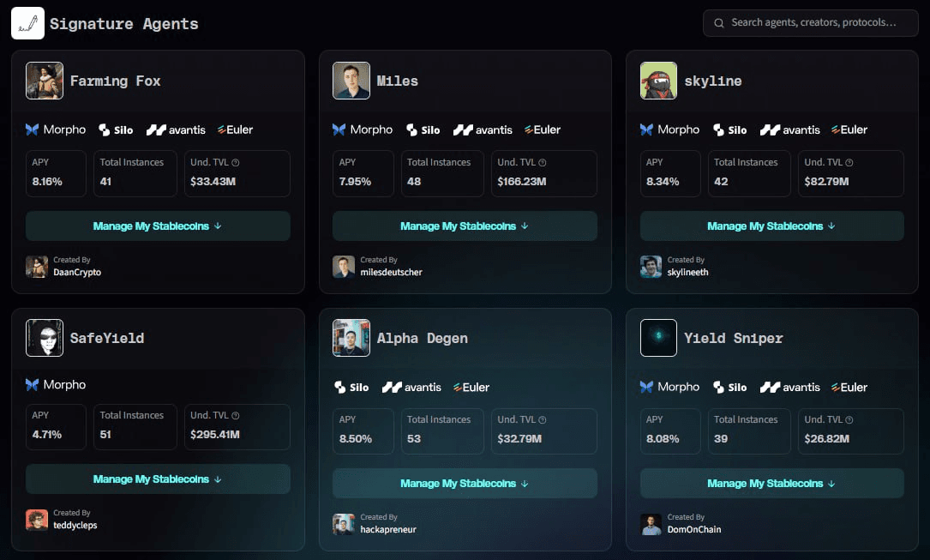
Task: Expand Manage My Stablecoins on Alpha Degen
Action: point(465,484)
